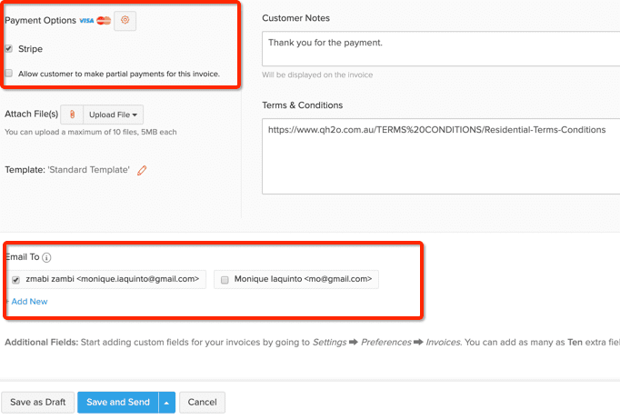Add New email contact link
Screen dimensions: 620x419
29,302
